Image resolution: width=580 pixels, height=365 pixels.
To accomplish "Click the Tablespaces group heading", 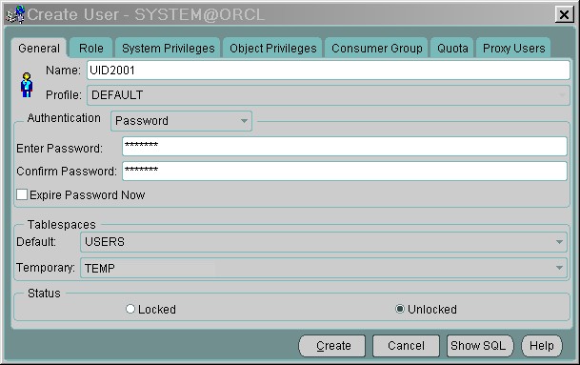I will click(61, 224).
